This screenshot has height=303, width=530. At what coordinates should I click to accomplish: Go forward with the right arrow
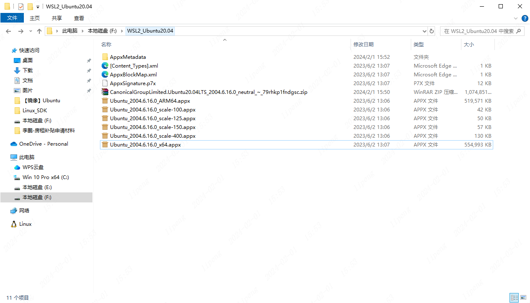tap(20, 31)
